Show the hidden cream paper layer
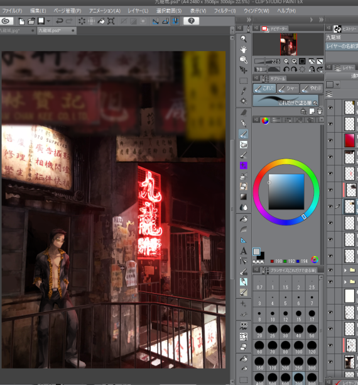Image resolution: width=358 pixels, height=385 pixels. pyautogui.click(x=330, y=296)
